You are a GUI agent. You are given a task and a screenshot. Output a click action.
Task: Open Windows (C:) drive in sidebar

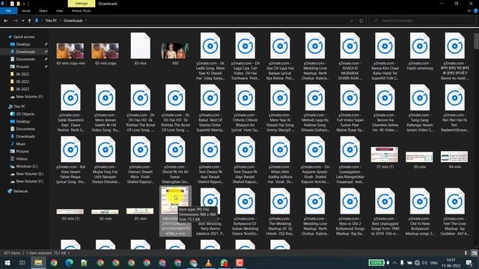pos(27,167)
